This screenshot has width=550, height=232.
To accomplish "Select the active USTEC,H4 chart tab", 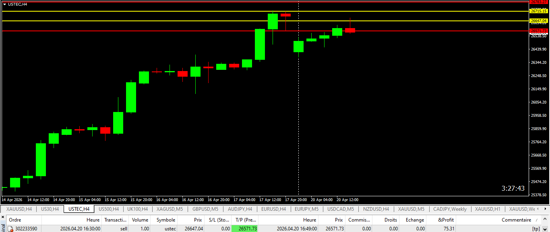I will click(79, 209).
